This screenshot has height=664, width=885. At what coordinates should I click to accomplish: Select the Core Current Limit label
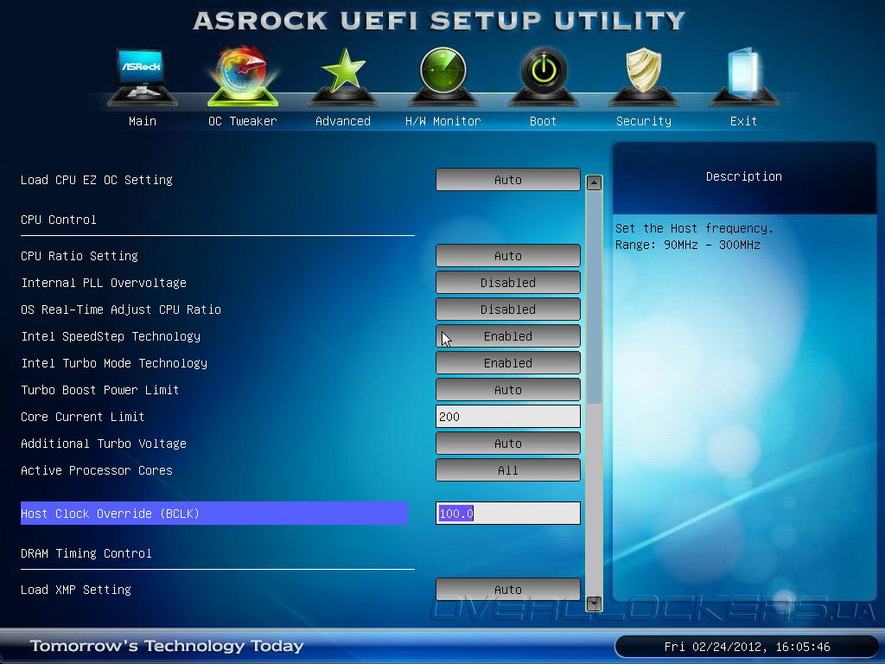(82, 418)
